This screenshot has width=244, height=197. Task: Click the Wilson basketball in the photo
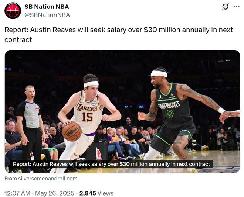point(72,132)
